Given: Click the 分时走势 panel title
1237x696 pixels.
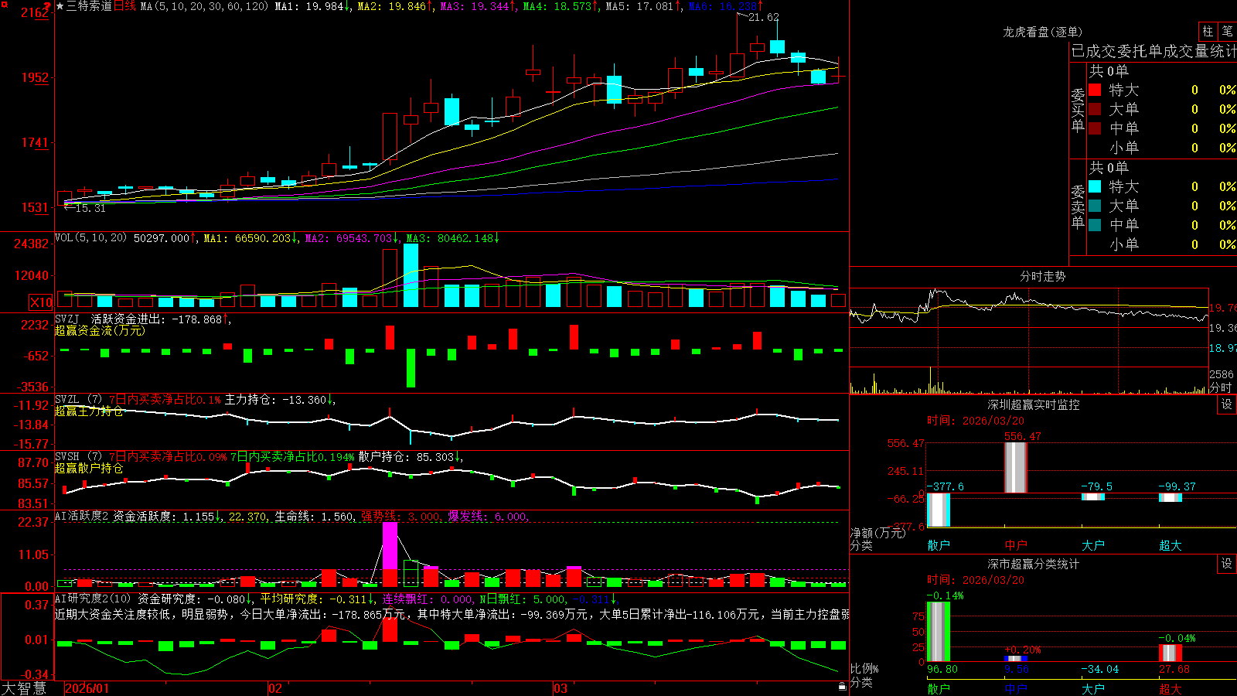Looking at the screenshot, I should (1042, 276).
